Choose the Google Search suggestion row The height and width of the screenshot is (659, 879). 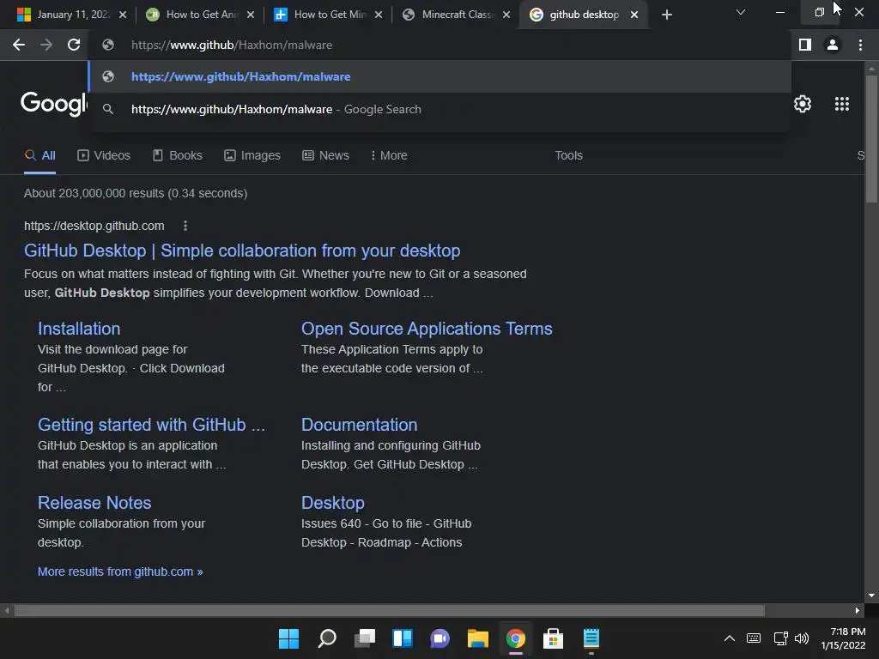coord(439,109)
